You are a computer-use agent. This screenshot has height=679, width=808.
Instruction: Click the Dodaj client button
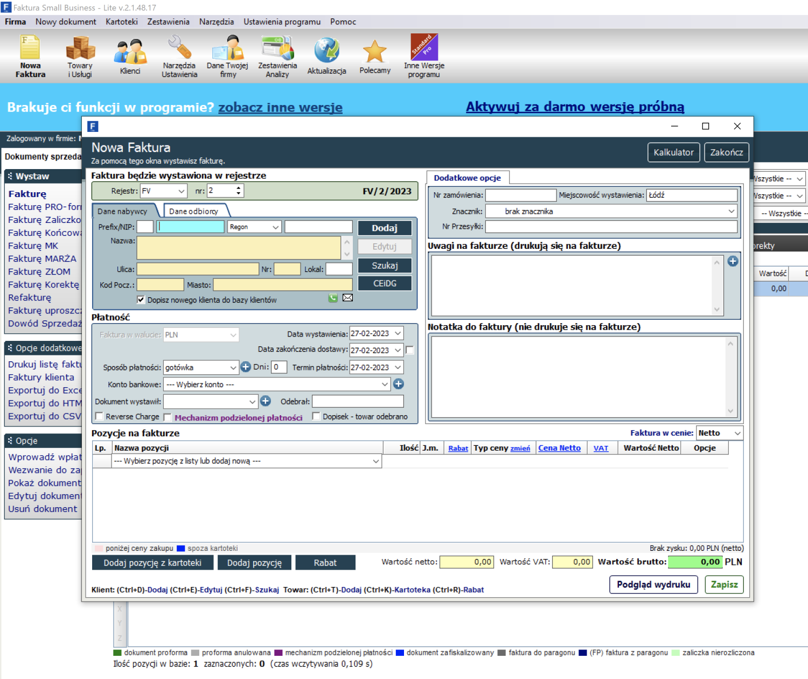click(x=385, y=228)
